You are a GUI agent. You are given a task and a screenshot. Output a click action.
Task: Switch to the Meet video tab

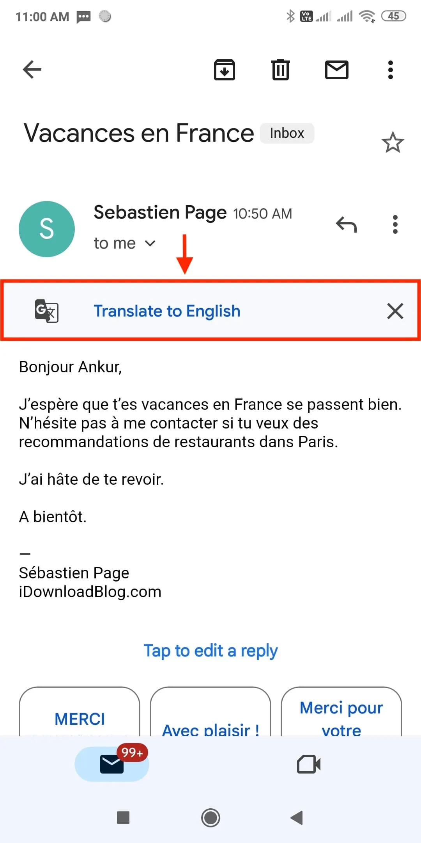pos(309,764)
